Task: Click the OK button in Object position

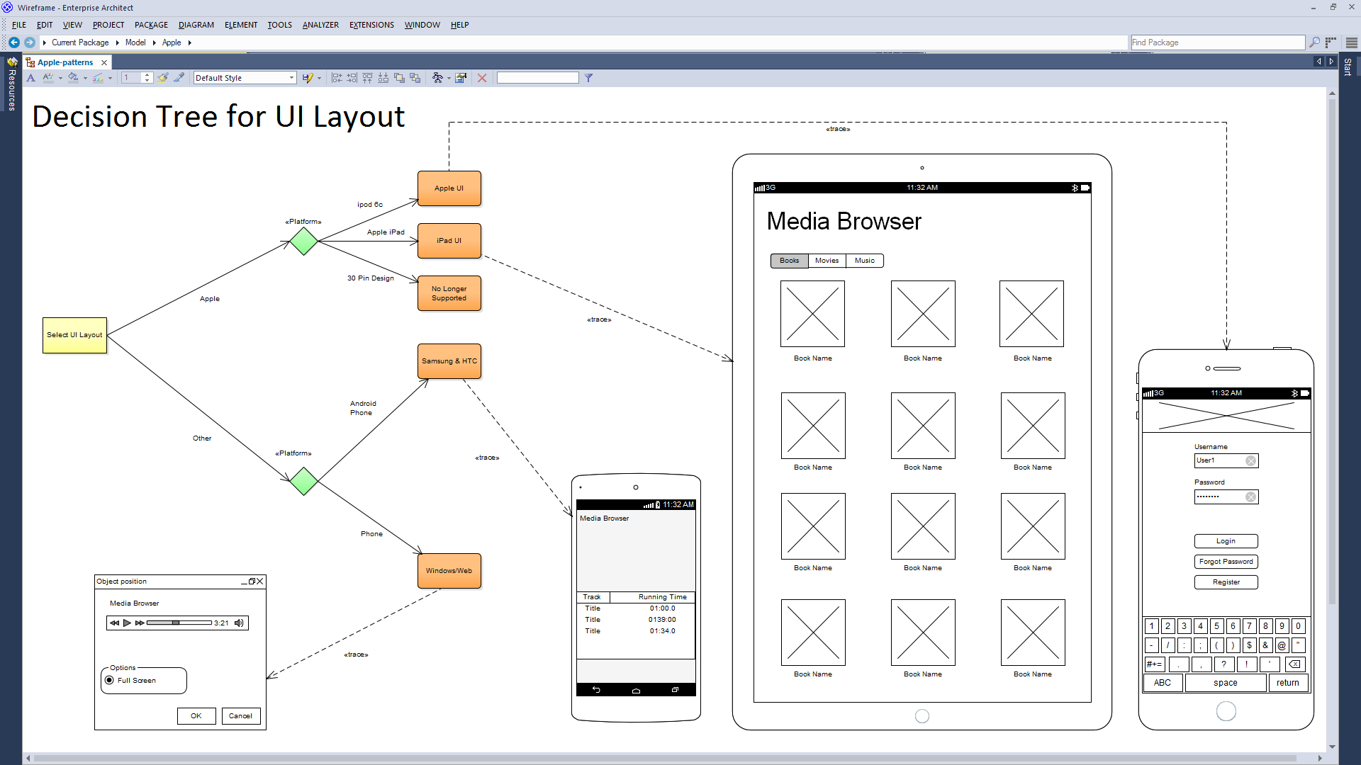Action: (196, 716)
